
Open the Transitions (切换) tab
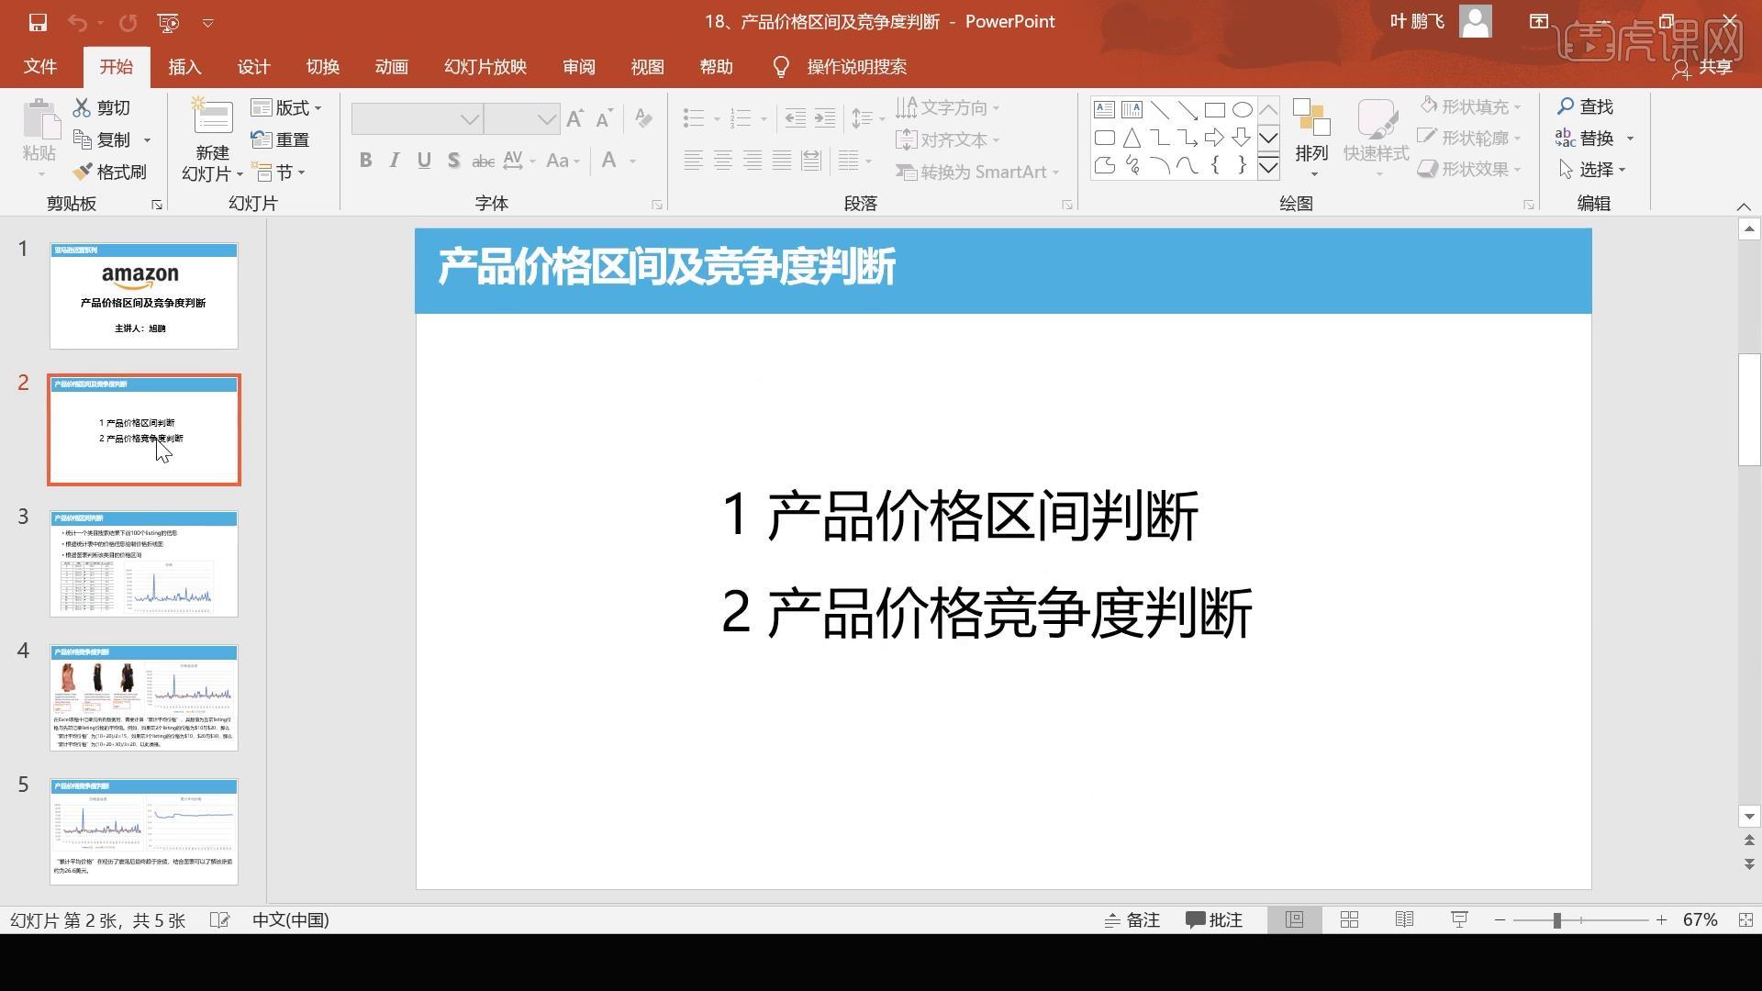322,67
